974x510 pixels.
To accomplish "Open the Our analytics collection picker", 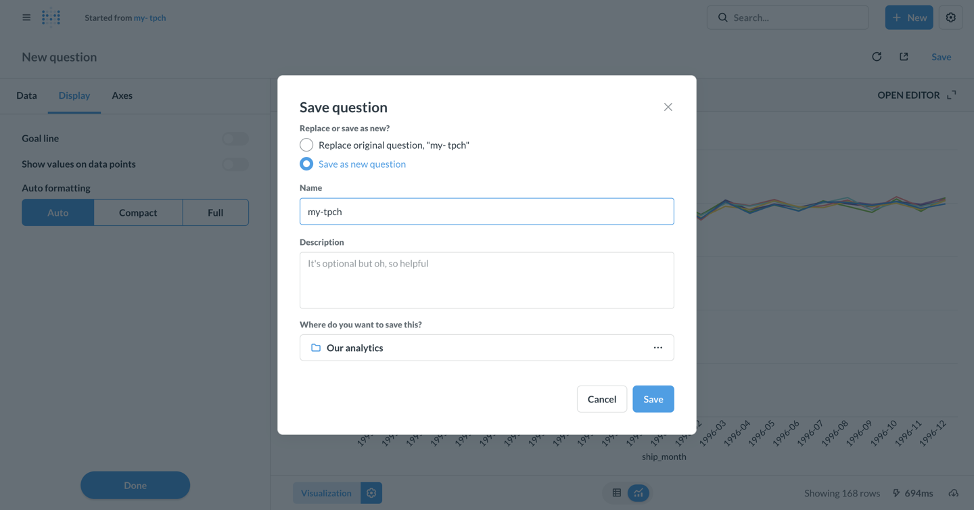I will (486, 348).
